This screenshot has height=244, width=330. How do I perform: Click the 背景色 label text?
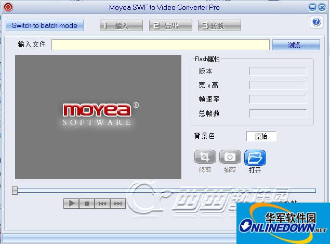pyautogui.click(x=204, y=136)
